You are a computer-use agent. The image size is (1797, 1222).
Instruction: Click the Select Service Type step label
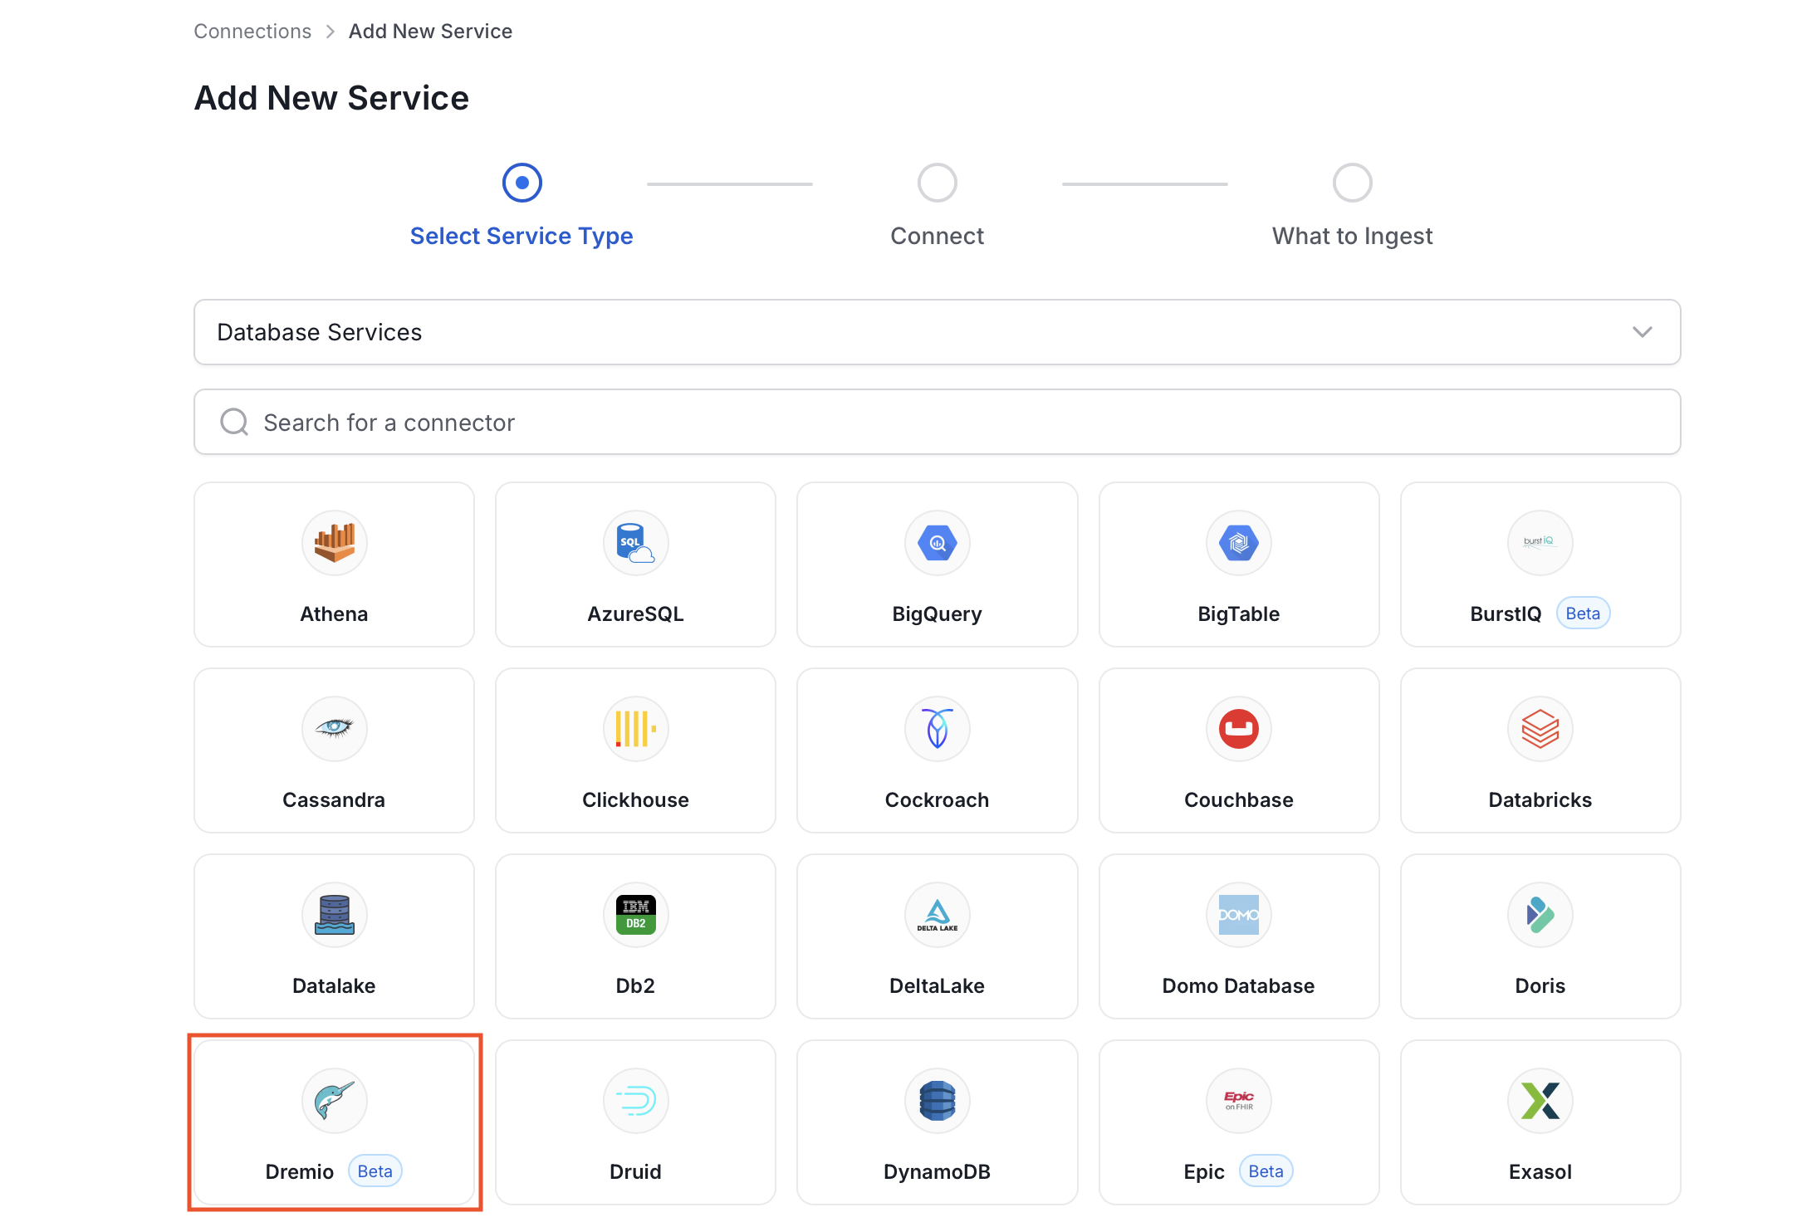click(x=521, y=236)
